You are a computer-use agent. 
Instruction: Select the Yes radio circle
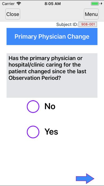point(33,132)
